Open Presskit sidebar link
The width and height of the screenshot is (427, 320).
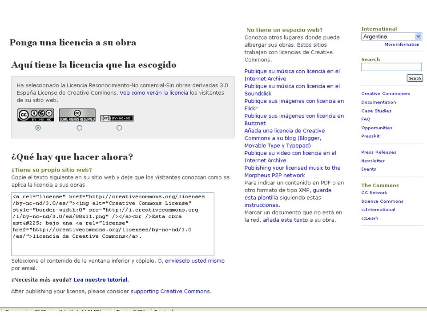[371, 136]
